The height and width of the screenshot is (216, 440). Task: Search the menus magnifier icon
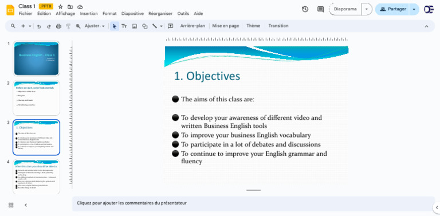[13, 26]
